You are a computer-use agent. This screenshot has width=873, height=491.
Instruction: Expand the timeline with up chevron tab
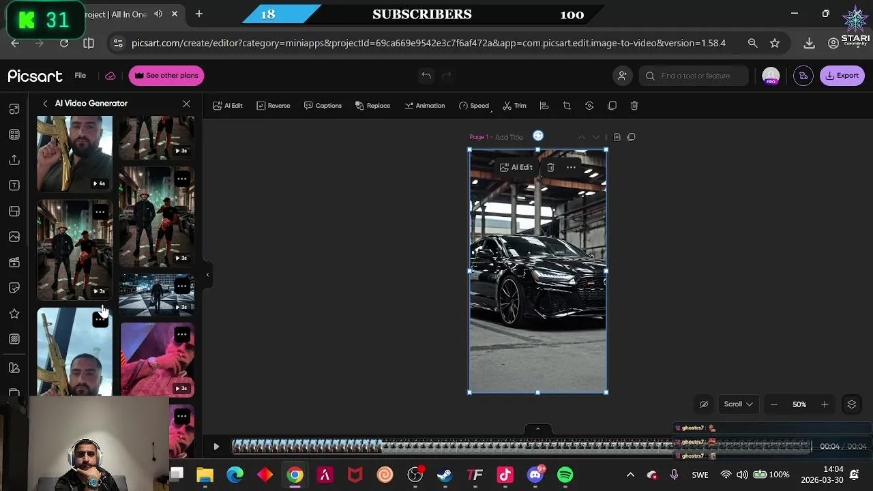tap(537, 429)
